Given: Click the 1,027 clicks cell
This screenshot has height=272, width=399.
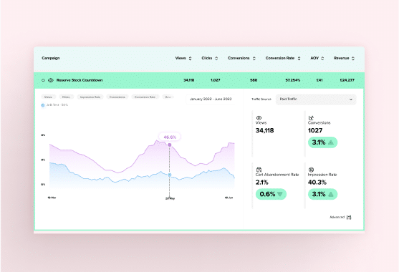Looking at the screenshot, I should pos(216,80).
